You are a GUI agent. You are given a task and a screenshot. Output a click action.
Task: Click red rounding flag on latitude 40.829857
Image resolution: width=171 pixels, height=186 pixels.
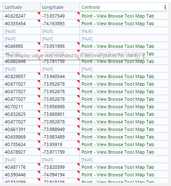39,74
